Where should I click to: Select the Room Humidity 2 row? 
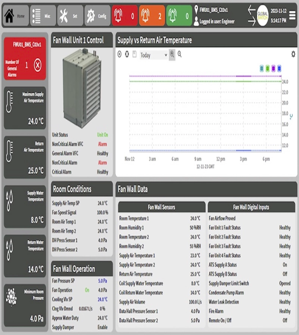pos(160,246)
